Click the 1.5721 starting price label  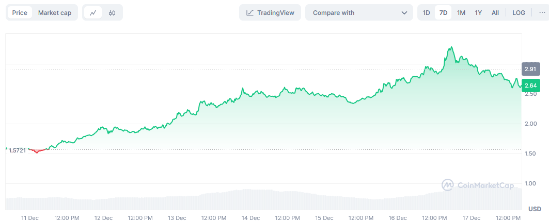pyautogui.click(x=17, y=150)
